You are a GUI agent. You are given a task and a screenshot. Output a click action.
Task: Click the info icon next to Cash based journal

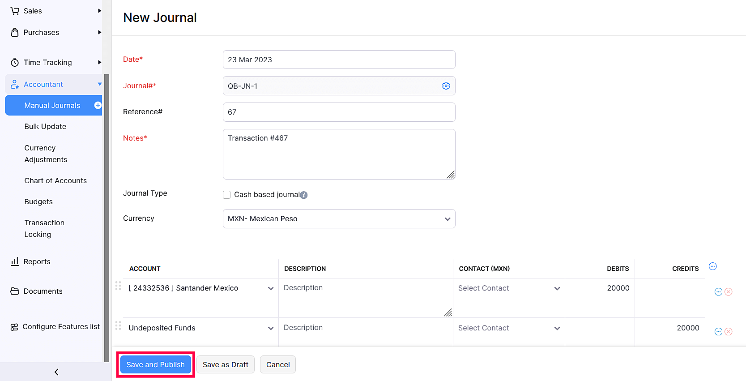click(x=304, y=195)
